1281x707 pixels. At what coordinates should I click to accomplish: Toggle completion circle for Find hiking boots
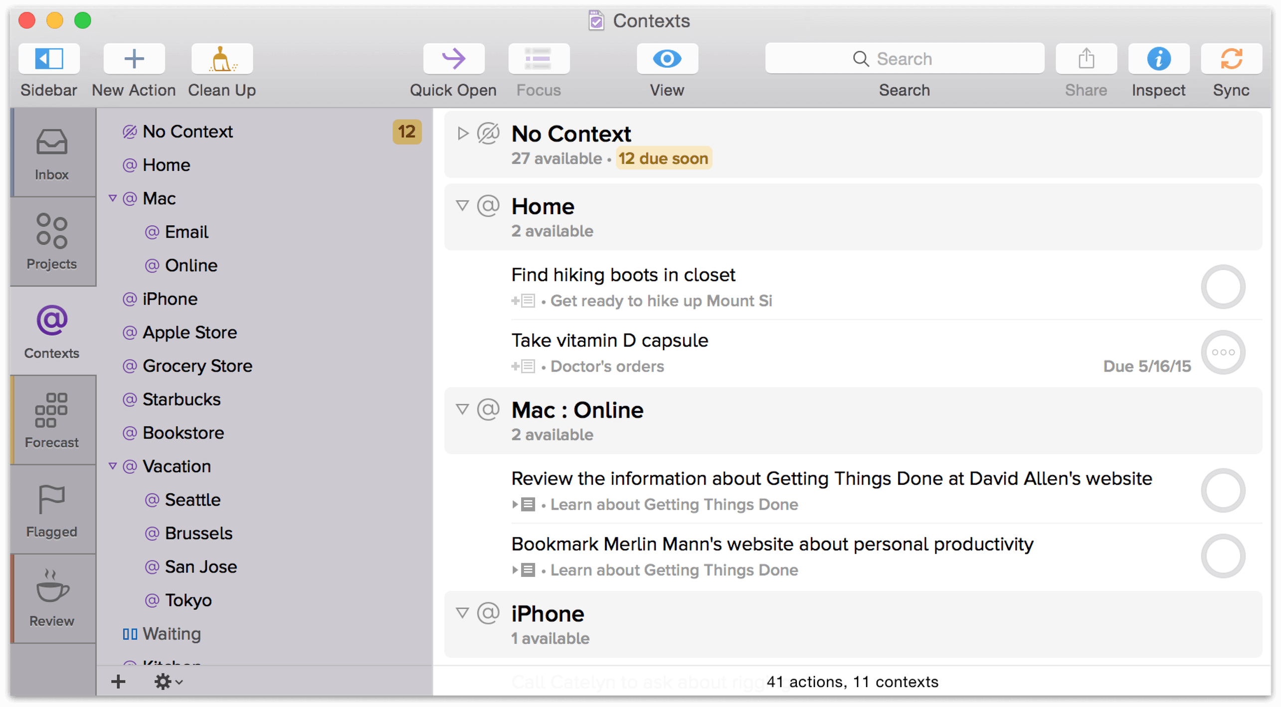[x=1221, y=286]
